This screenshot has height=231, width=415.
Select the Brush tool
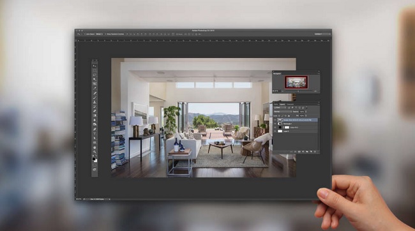(x=94, y=98)
